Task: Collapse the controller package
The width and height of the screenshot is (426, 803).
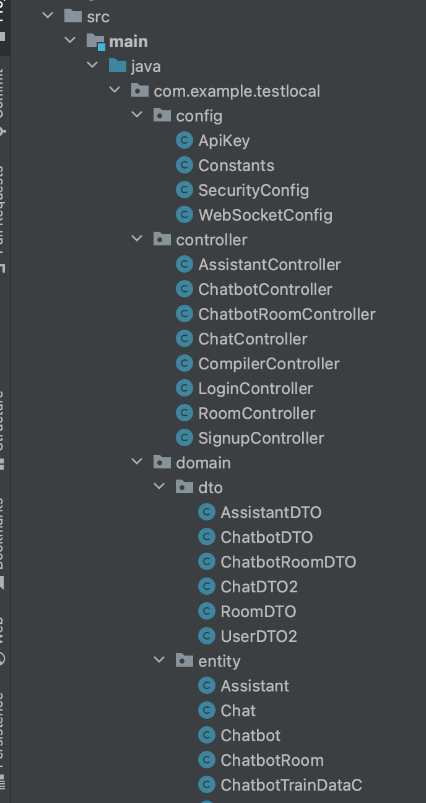Action: coord(137,240)
